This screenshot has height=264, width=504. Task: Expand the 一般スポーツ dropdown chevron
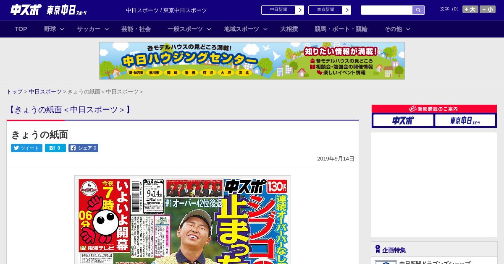(209, 29)
